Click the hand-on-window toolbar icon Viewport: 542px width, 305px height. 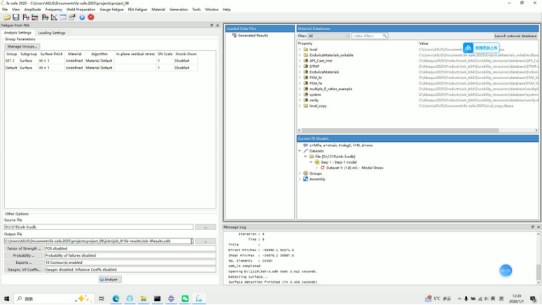(72, 17)
